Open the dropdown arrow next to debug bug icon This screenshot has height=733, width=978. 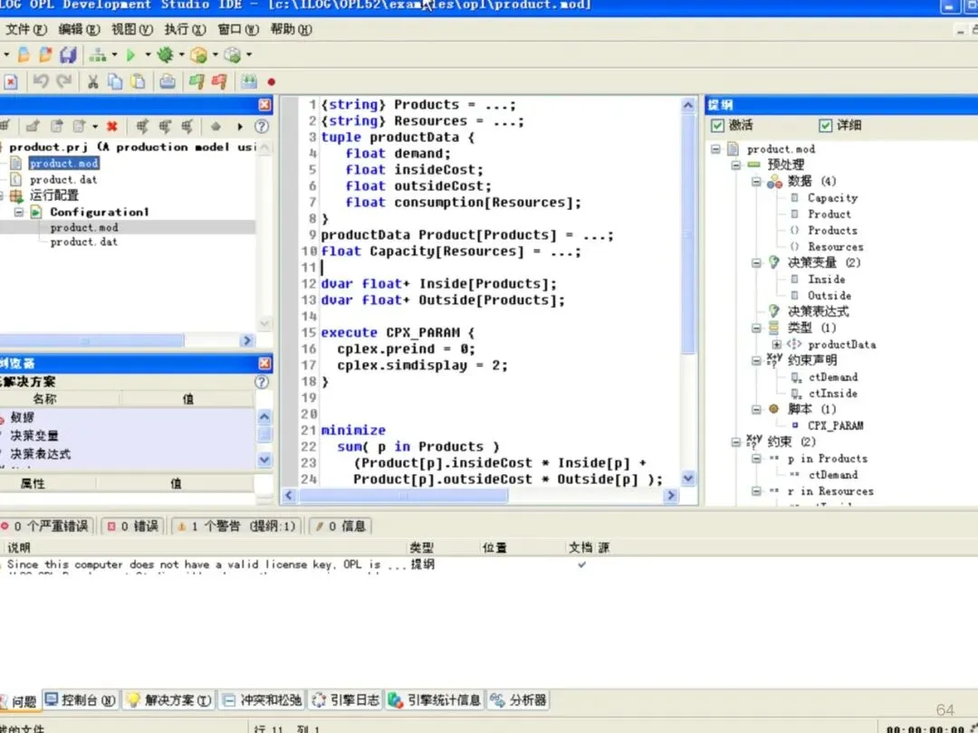181,55
